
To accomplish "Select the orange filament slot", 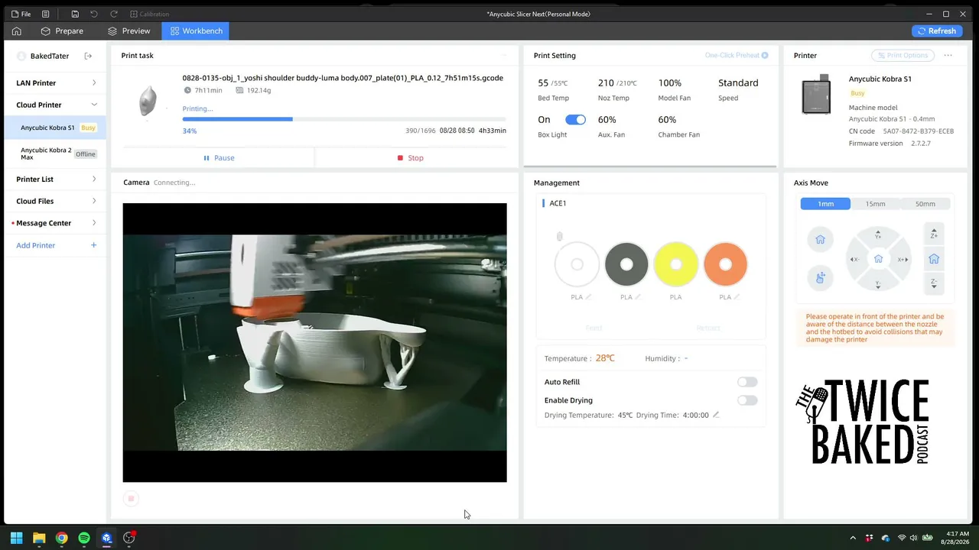I will pyautogui.click(x=725, y=264).
